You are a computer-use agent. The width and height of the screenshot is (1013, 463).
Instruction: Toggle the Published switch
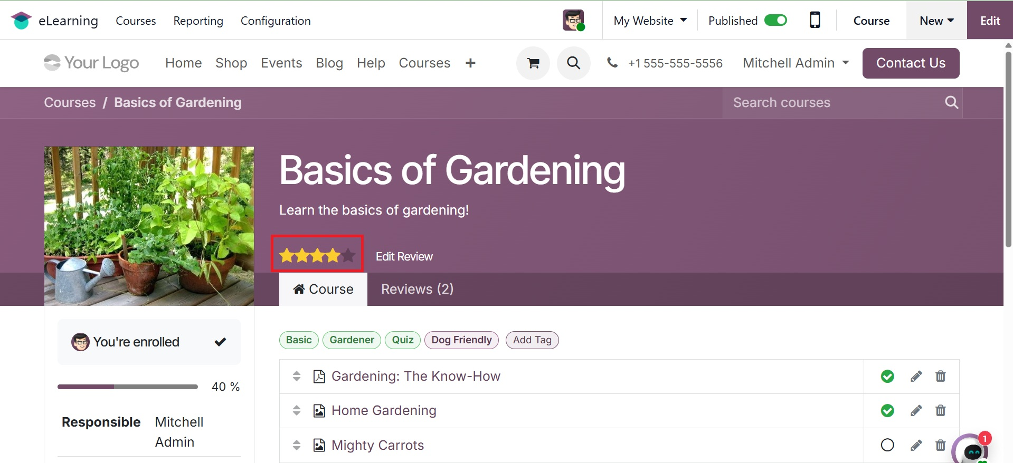[x=775, y=20]
